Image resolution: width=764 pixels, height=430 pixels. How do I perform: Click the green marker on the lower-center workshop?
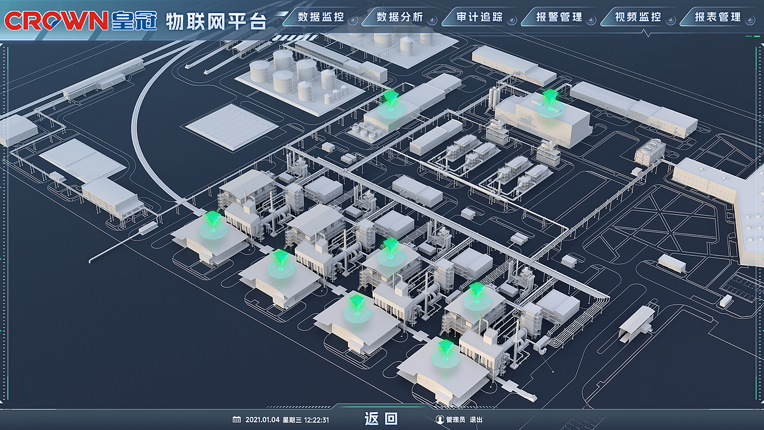point(357,302)
